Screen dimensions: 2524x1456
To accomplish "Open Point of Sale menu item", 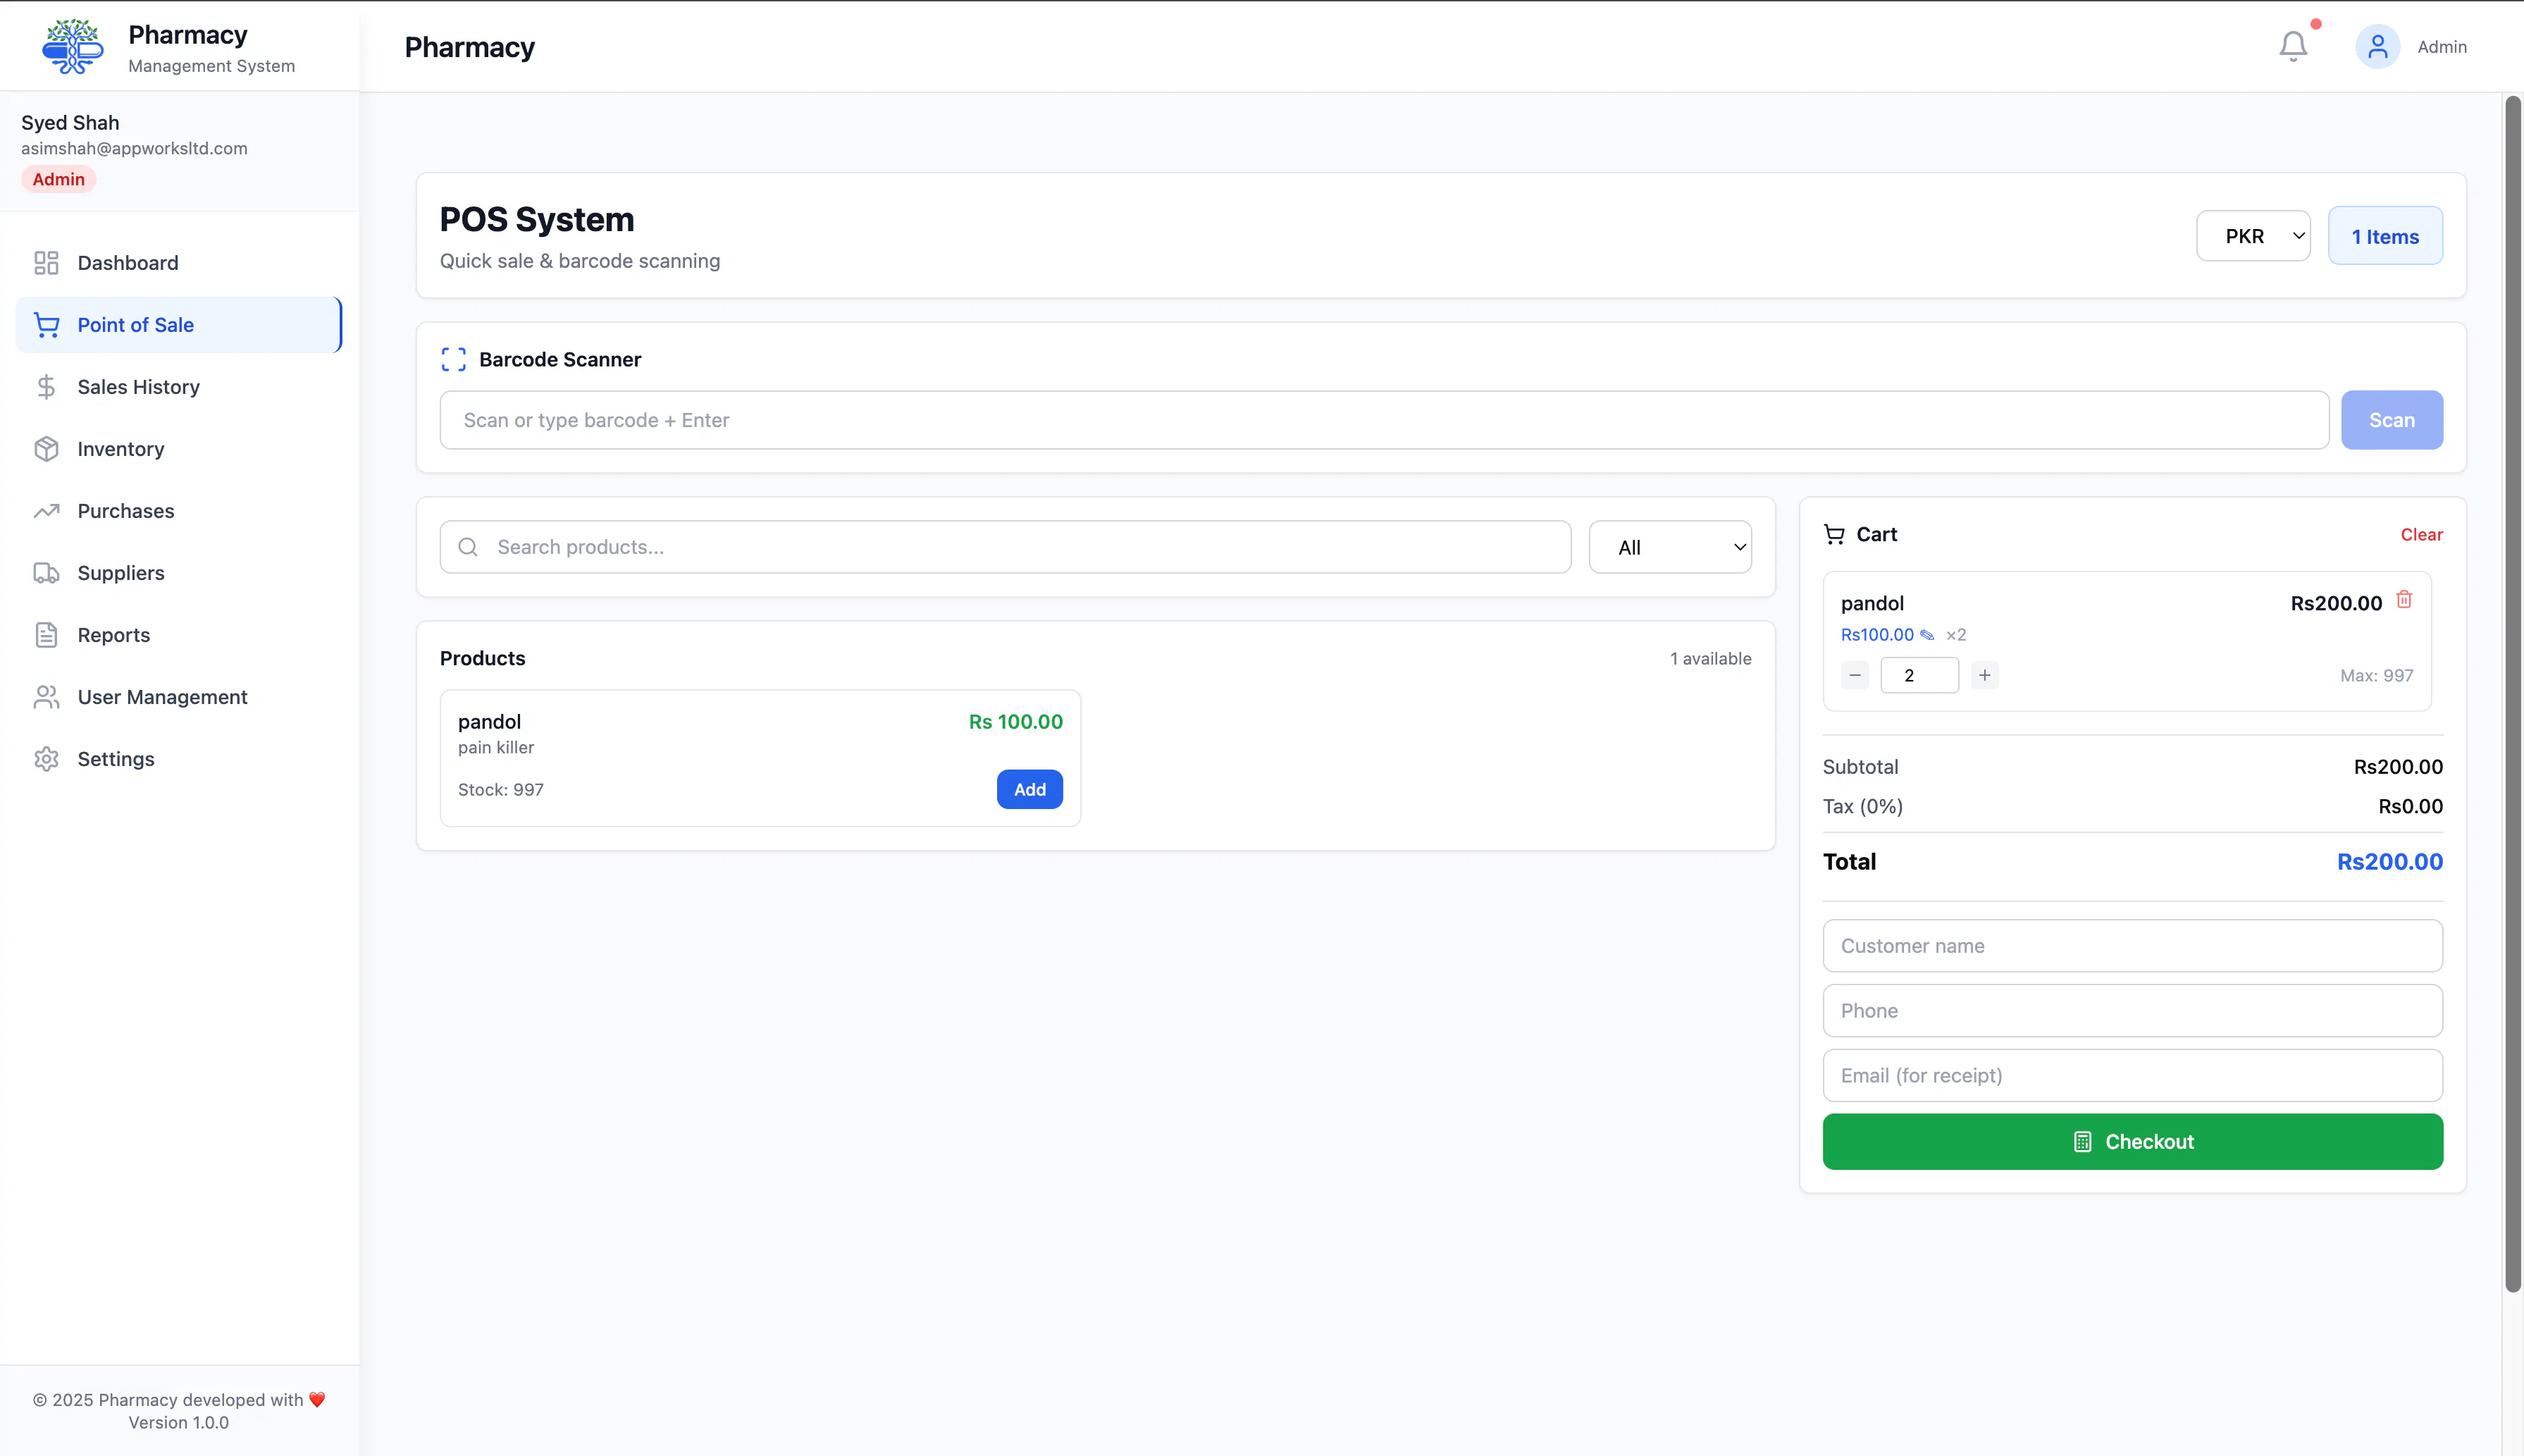I will pos(179,325).
